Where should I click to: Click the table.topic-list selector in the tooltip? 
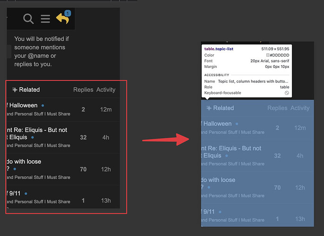[219, 49]
